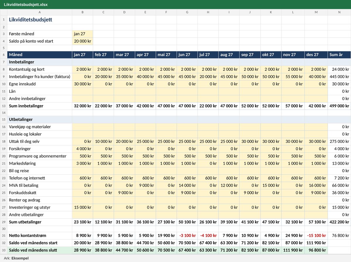Select Investeringer og utstyr value 15 000 kr jan
This screenshot has height=262, width=351.
coord(82,207)
